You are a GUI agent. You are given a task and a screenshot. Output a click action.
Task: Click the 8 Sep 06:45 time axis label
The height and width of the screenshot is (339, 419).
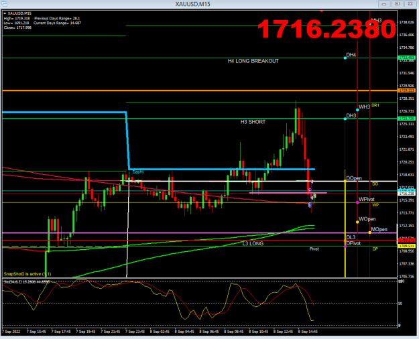tap(209, 332)
